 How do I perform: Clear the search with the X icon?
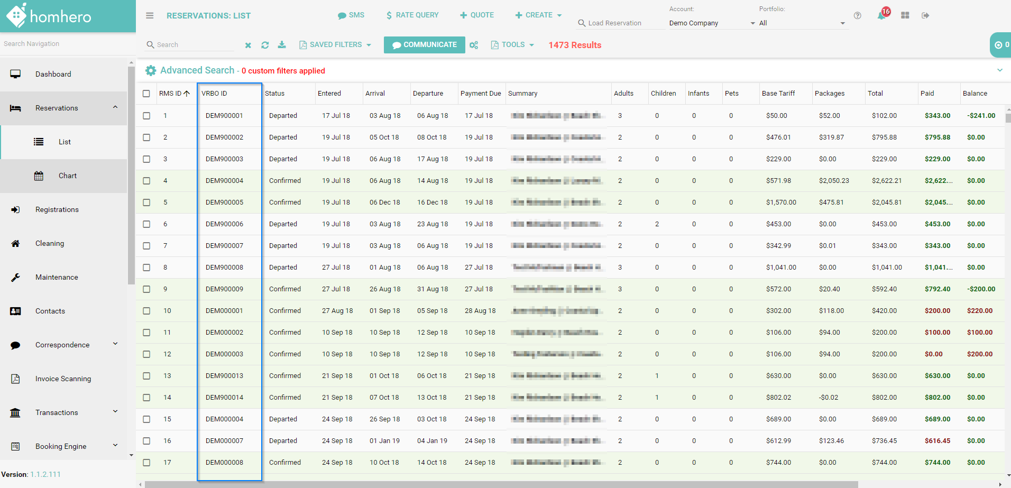(248, 45)
